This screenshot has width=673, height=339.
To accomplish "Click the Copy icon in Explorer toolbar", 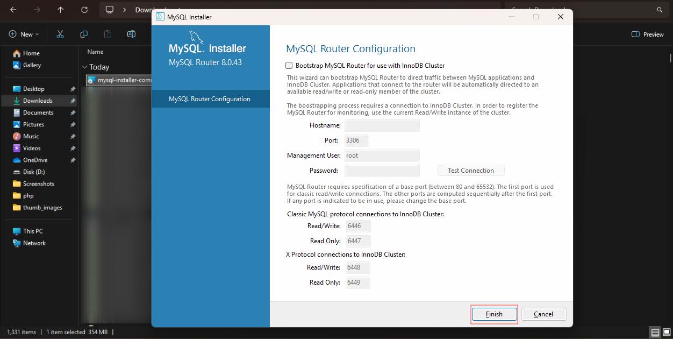I will (84, 34).
